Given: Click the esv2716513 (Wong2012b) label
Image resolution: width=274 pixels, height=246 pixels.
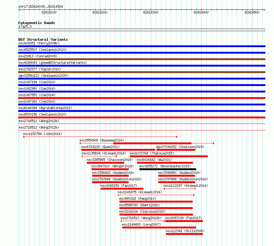Looking at the screenshot, I should pos(141,218).
